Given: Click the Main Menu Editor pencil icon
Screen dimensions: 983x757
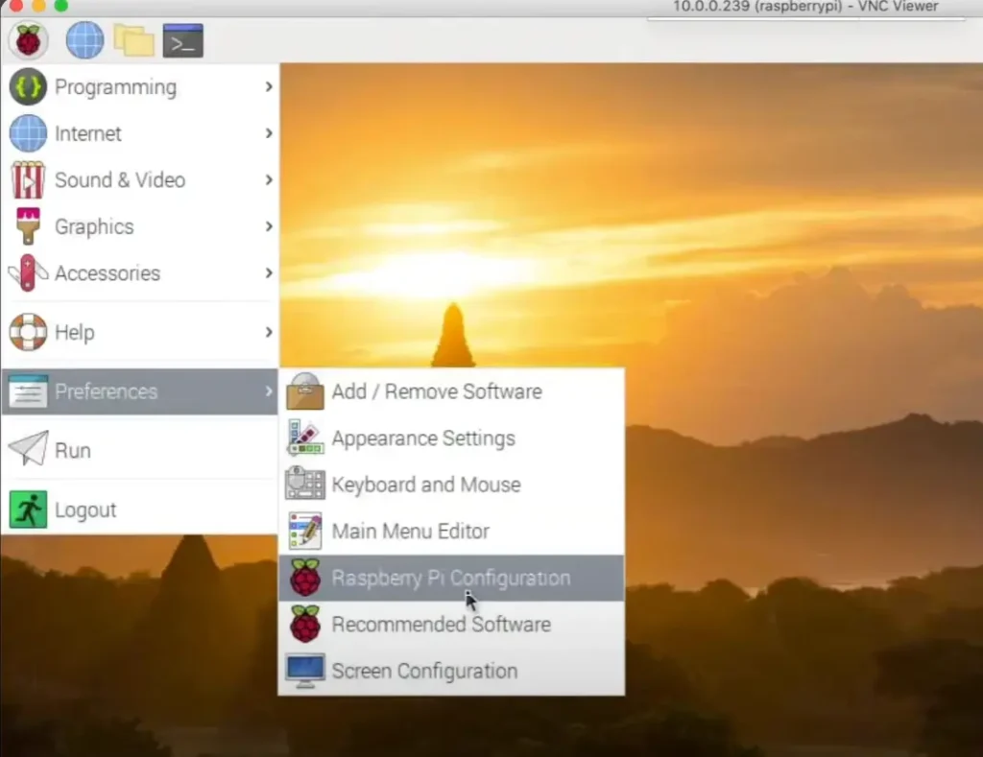Looking at the screenshot, I should (x=305, y=531).
